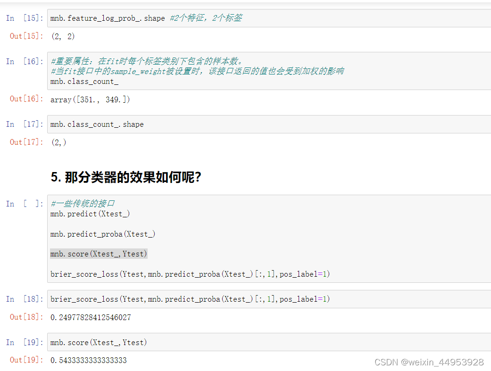
Task: Click brier_score_loss line in the unexecuted cell
Action: (x=190, y=274)
